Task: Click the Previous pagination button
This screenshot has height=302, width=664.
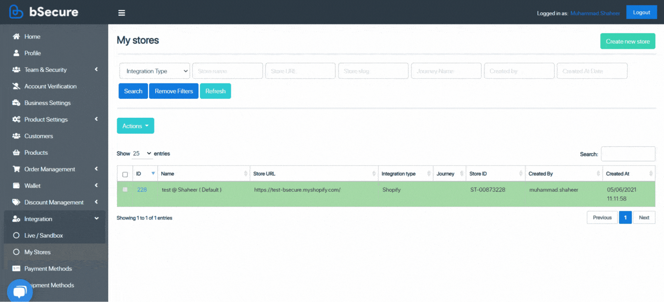Action: [602, 217]
